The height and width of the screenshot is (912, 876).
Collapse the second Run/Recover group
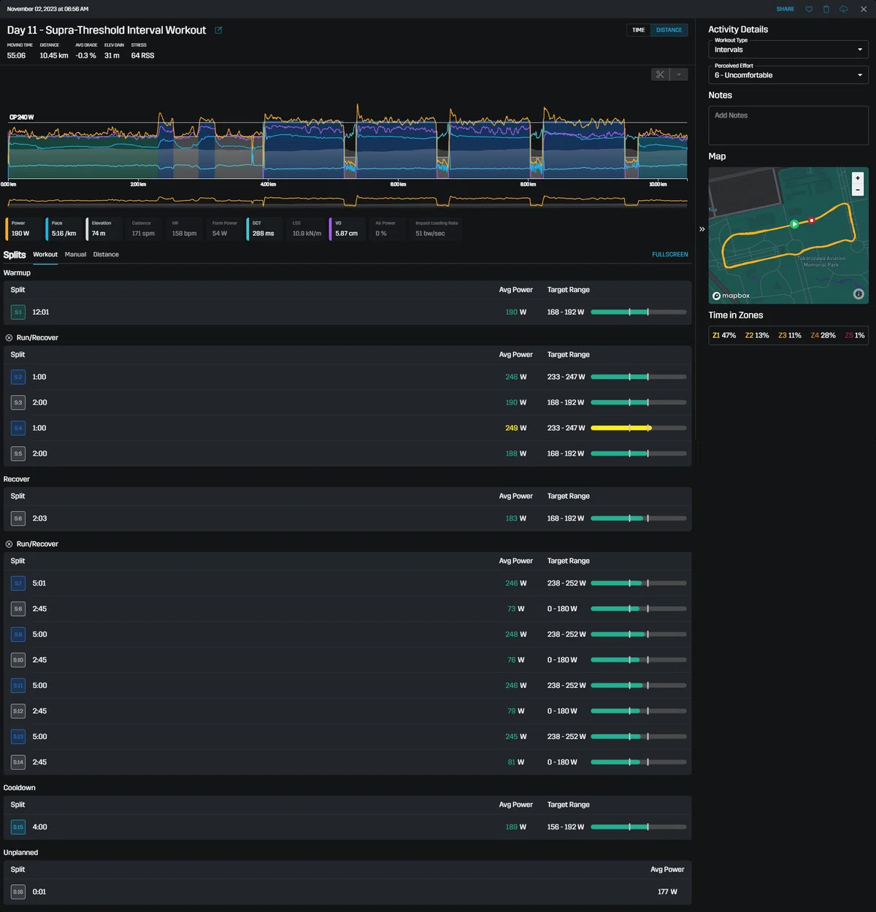click(9, 544)
